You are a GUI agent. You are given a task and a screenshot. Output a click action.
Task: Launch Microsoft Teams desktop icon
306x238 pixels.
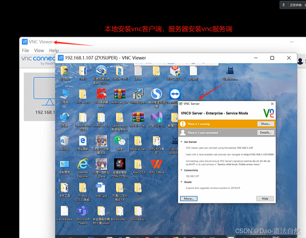pos(83,211)
